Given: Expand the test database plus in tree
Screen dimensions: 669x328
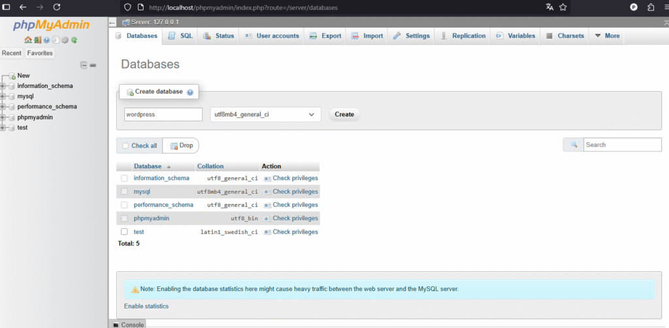Looking at the screenshot, I should click(x=3, y=128).
